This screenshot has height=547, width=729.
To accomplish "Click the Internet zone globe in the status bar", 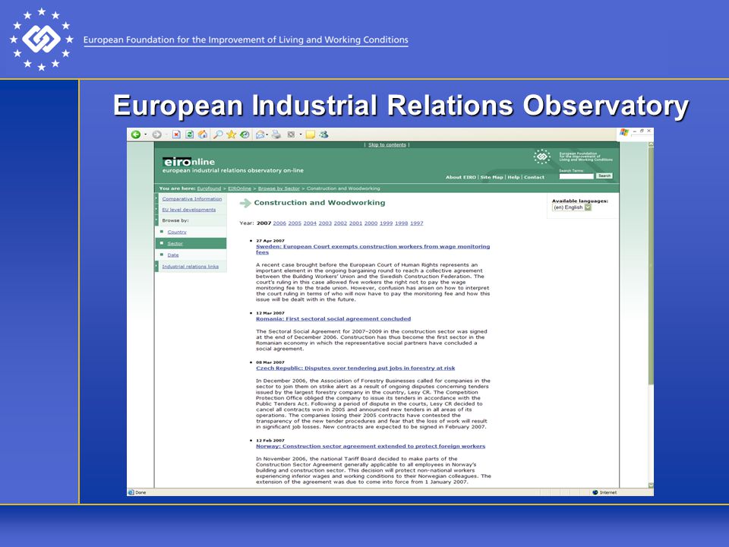I will point(595,492).
